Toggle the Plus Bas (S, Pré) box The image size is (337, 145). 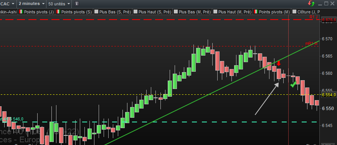point(96,12)
